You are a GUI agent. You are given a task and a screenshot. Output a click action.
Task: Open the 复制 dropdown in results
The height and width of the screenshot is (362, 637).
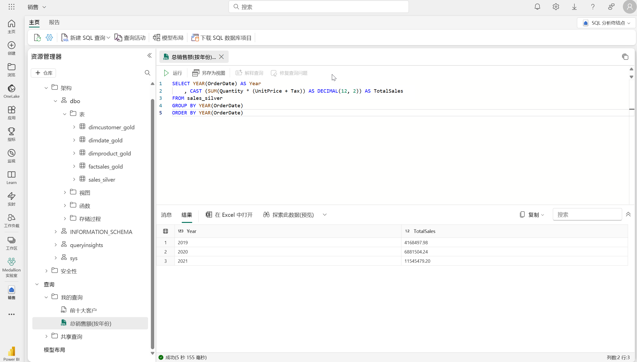532,215
